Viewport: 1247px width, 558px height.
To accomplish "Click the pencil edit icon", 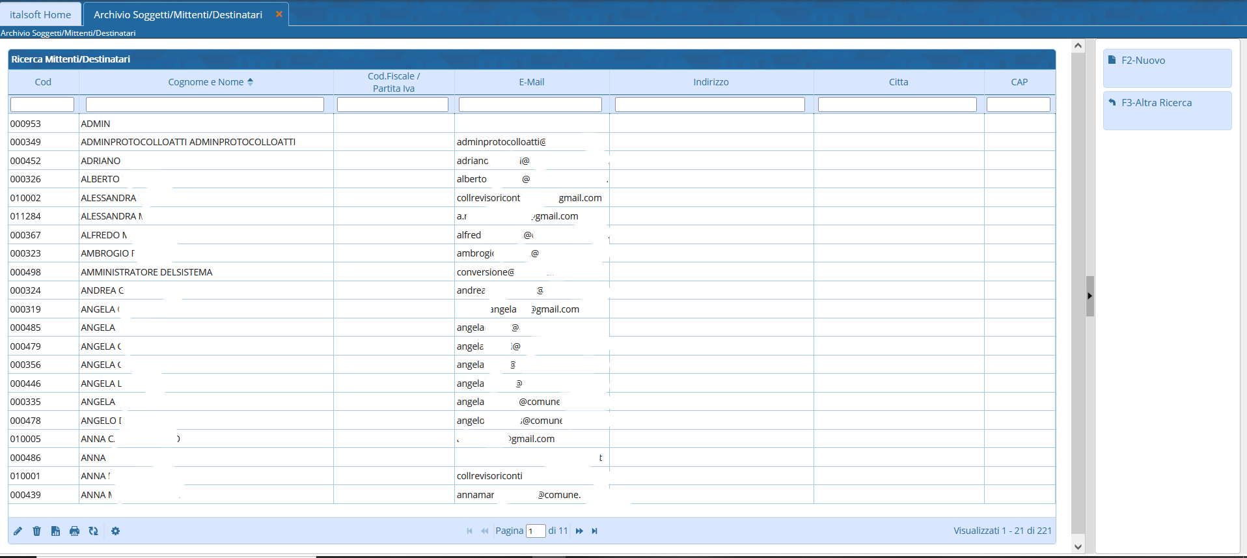I will [x=18, y=531].
